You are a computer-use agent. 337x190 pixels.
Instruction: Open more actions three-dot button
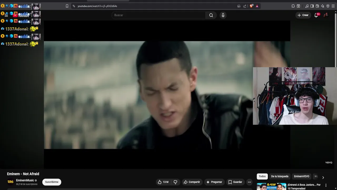pyautogui.click(x=249, y=182)
